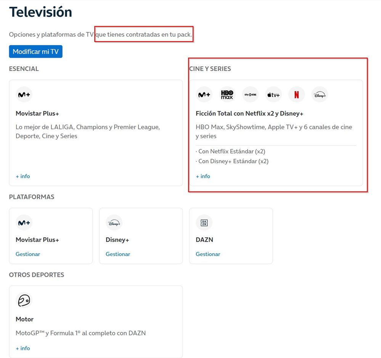The height and width of the screenshot is (358, 381).
Task: Click Disney+ logo in Plataformas section
Action: tap(114, 223)
